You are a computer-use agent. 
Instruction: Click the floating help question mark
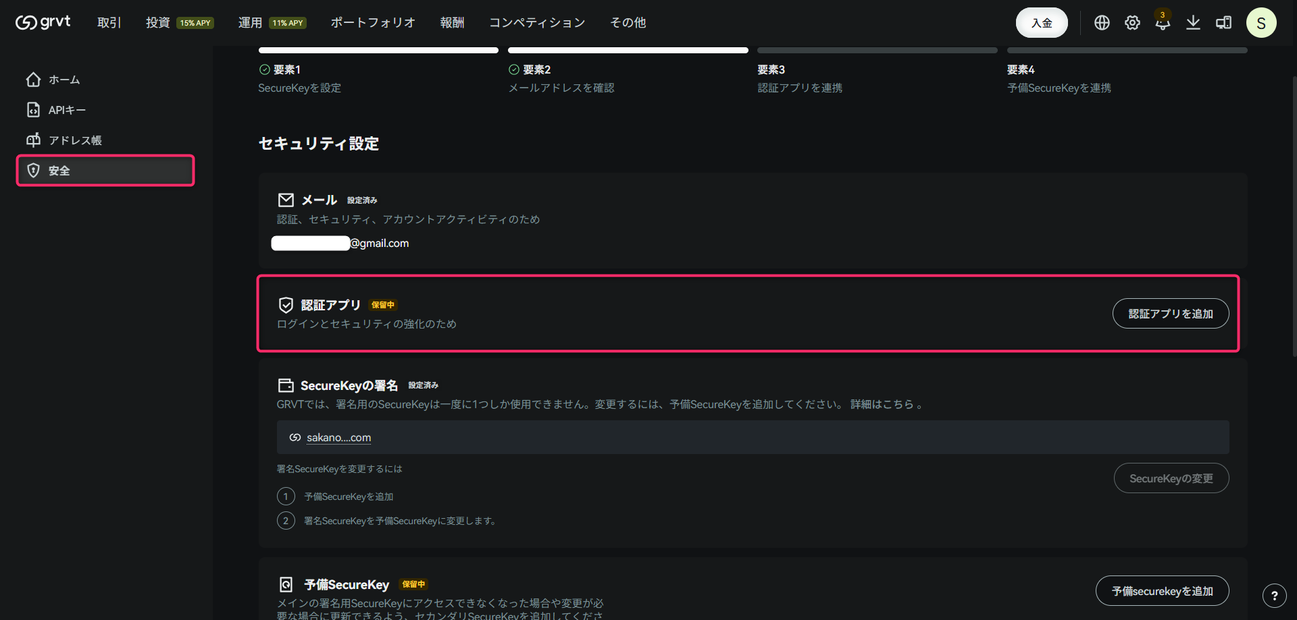coord(1275,596)
